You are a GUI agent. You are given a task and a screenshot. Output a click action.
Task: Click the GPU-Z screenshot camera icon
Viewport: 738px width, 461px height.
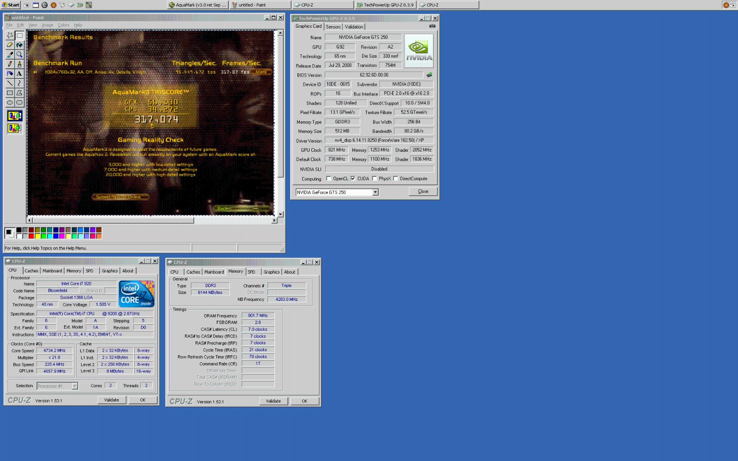pos(432,26)
